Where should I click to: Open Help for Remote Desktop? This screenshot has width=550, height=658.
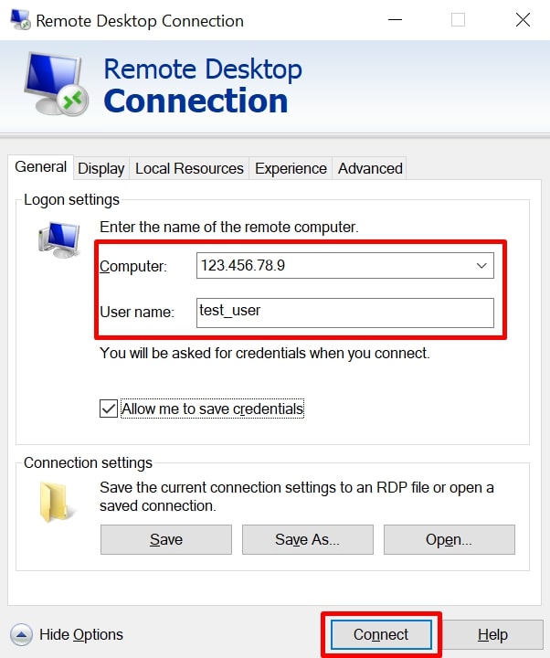pos(492,634)
